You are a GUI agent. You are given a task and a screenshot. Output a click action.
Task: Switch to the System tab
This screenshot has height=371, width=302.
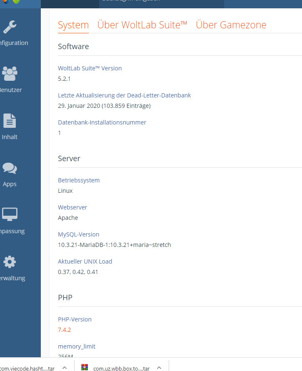pos(73,25)
